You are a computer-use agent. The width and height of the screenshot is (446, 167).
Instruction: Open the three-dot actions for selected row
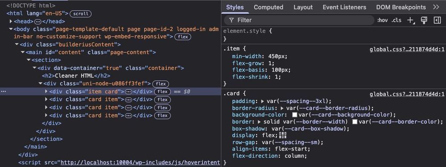[4, 91]
